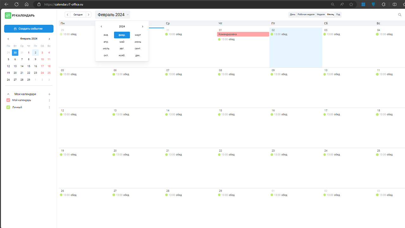
Task: Go to next year in the month picker
Action: click(142, 27)
